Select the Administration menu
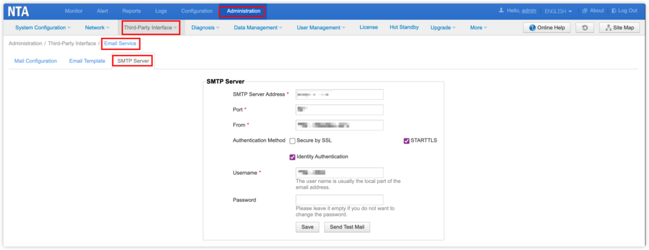 click(x=243, y=11)
